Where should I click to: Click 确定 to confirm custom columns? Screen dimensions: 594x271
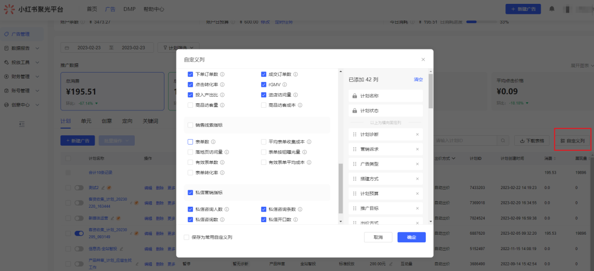(x=411, y=237)
